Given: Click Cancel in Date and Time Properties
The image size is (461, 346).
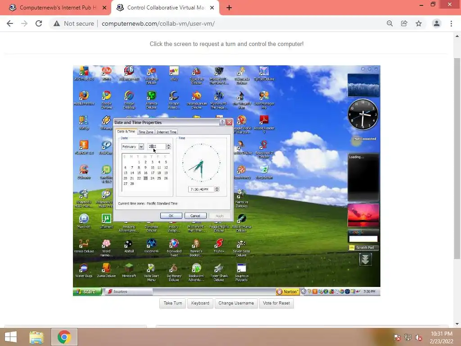Looking at the screenshot, I should pos(195,216).
